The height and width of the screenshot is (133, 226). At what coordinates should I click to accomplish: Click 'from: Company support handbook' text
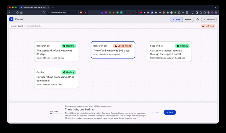[x=168, y=58]
